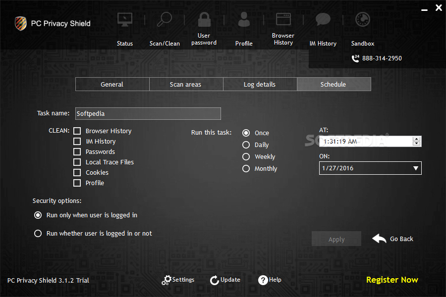Enable the Local Trace Files checkbox
This screenshot has height=297, width=446.
[77, 162]
